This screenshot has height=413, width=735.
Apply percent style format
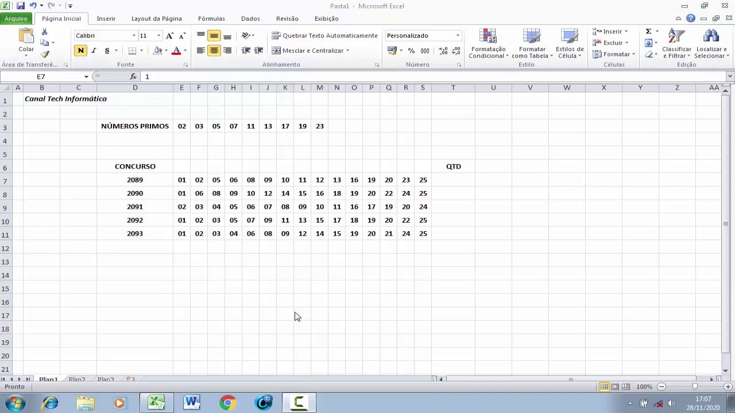click(x=411, y=50)
